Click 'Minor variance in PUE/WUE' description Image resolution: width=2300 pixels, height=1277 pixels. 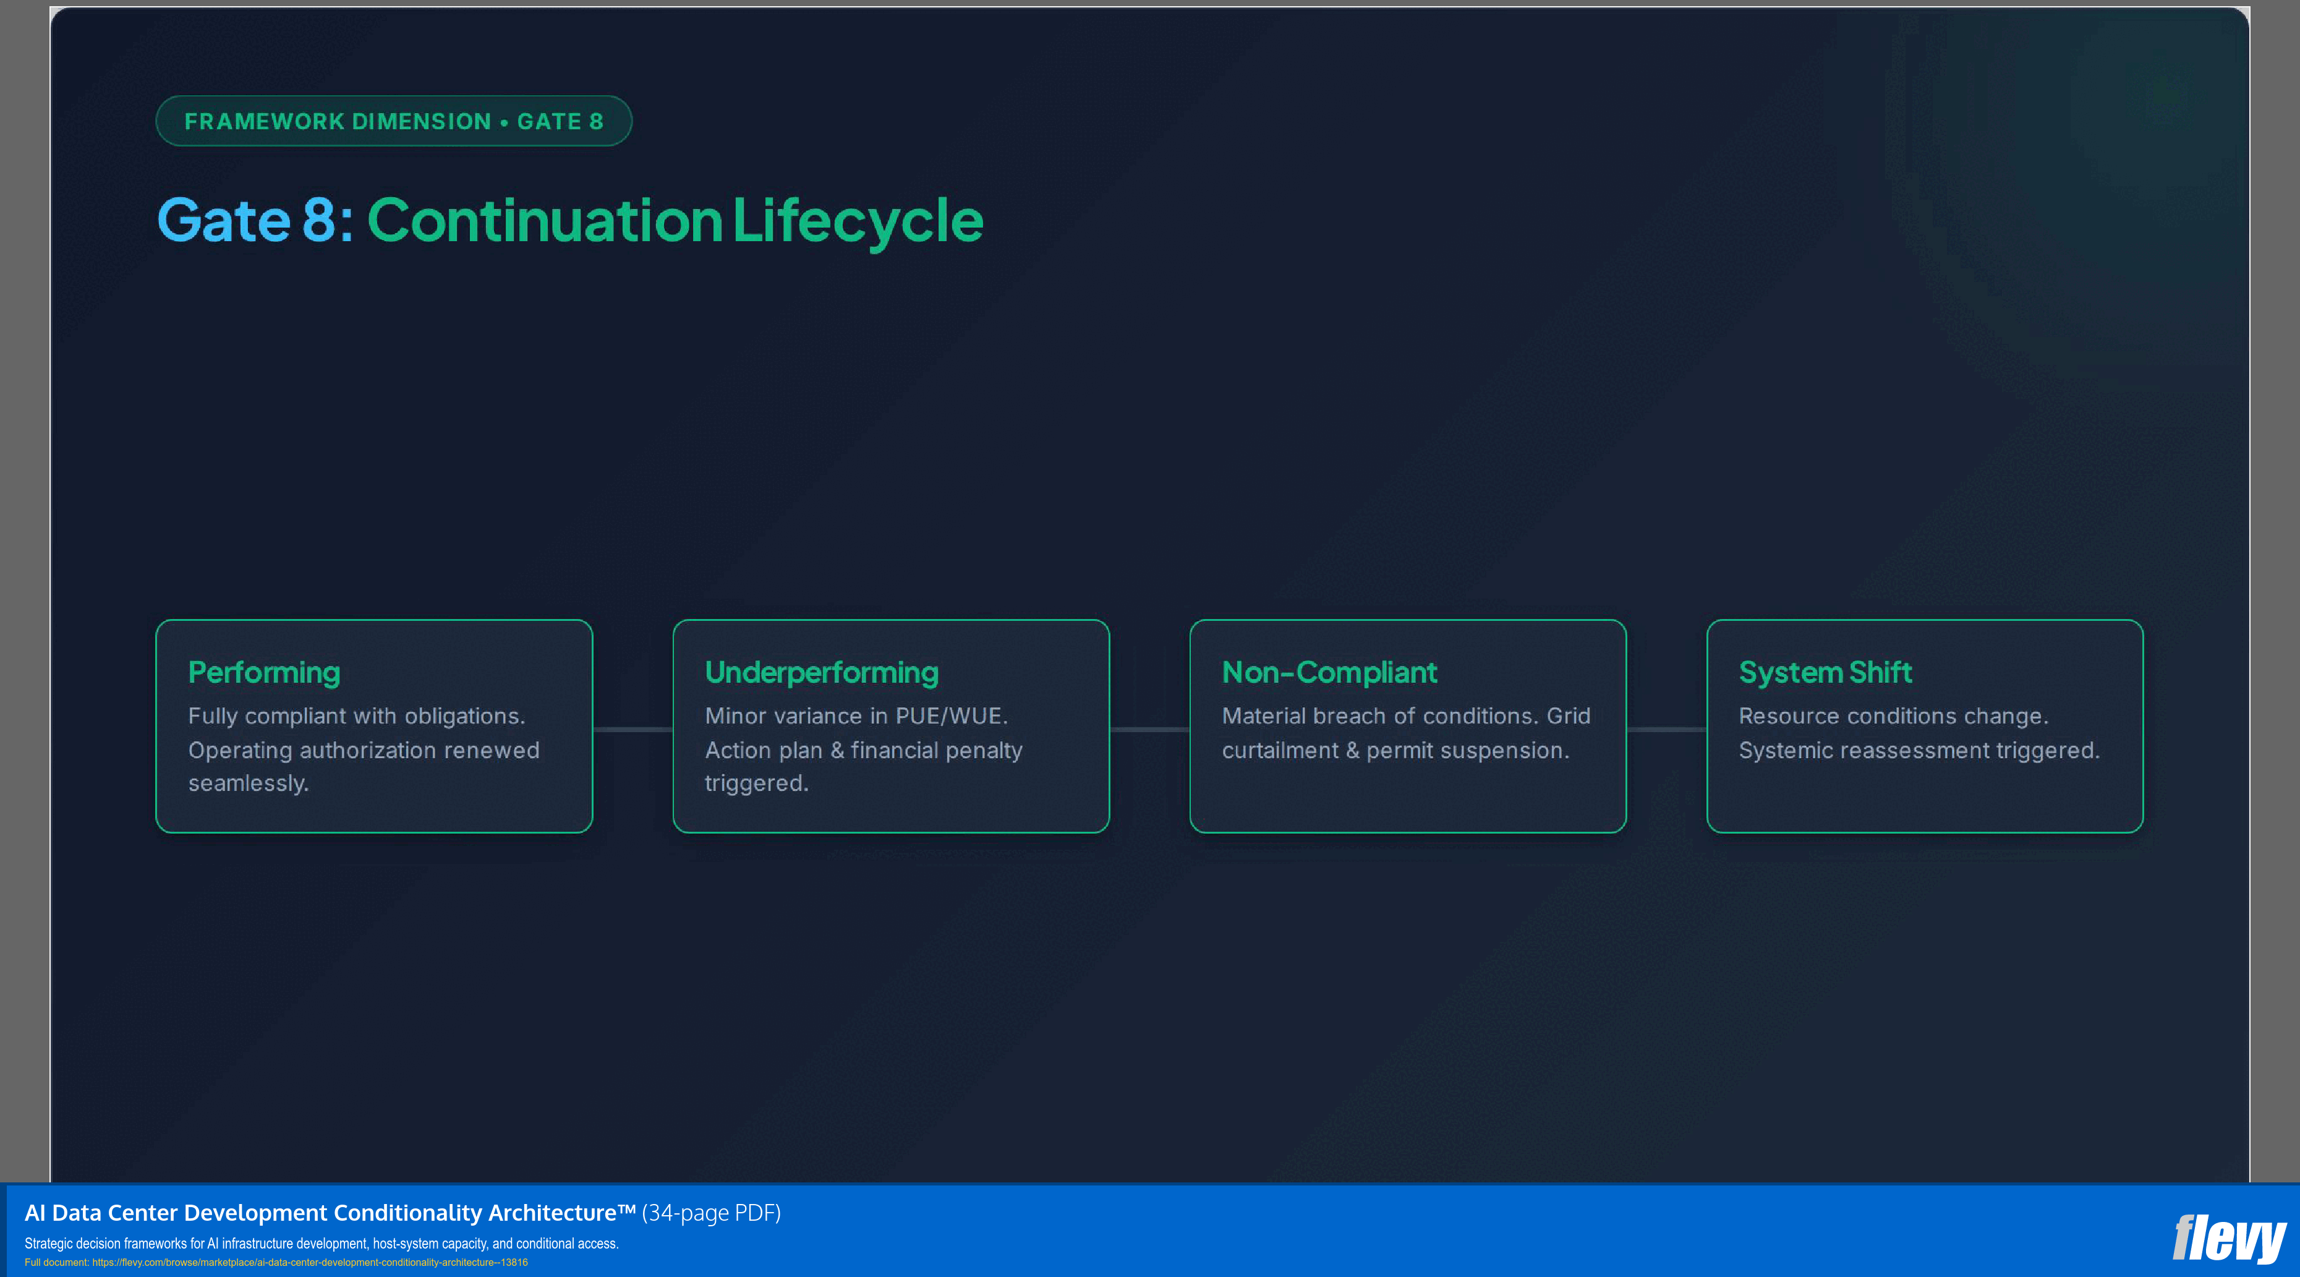point(863,750)
